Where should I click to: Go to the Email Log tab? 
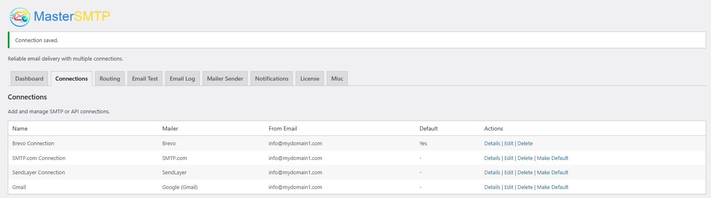(182, 79)
